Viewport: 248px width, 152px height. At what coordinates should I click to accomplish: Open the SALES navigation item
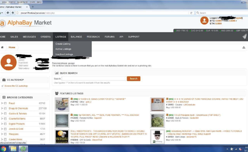[14, 37]
